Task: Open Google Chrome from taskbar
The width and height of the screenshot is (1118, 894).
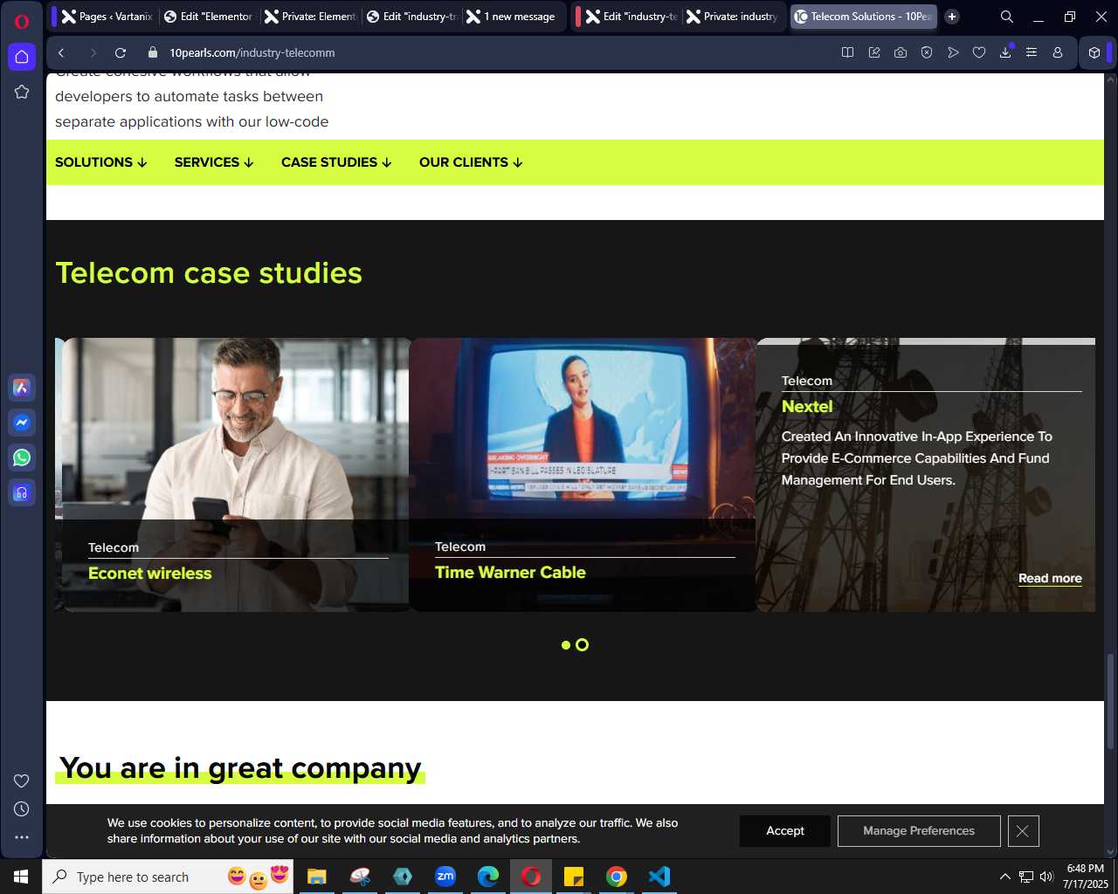Action: click(x=617, y=877)
